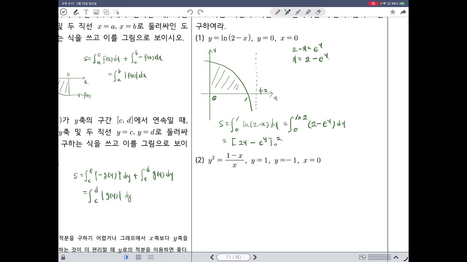Tap the battery 98% status
The image size is (467, 262).
pos(398,3)
